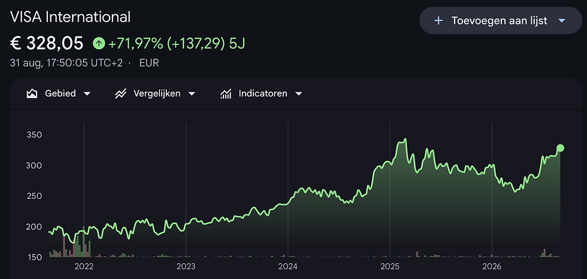Click the plus icon in Toevoegen aan lijst
Viewport: 587px width, 279px height.
coord(438,20)
